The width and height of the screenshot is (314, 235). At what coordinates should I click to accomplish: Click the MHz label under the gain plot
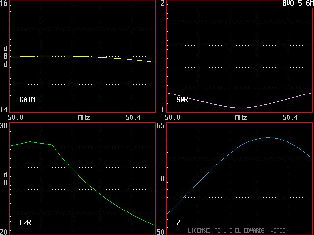point(84,118)
